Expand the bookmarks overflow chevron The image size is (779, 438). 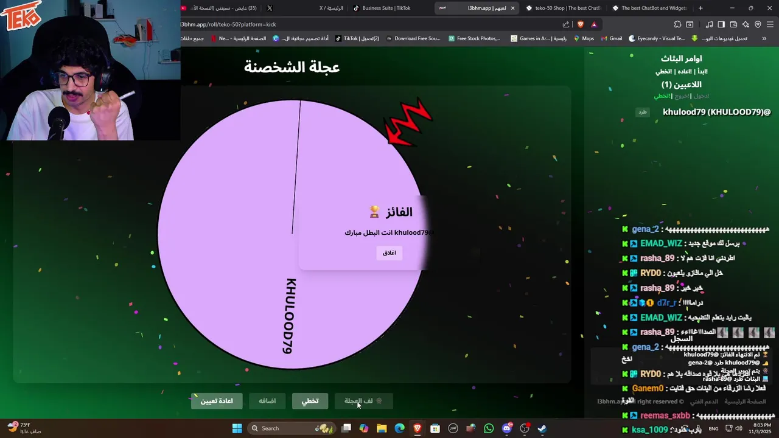coord(764,38)
